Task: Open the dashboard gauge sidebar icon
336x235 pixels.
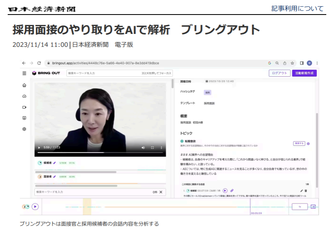Action: pos(24,97)
